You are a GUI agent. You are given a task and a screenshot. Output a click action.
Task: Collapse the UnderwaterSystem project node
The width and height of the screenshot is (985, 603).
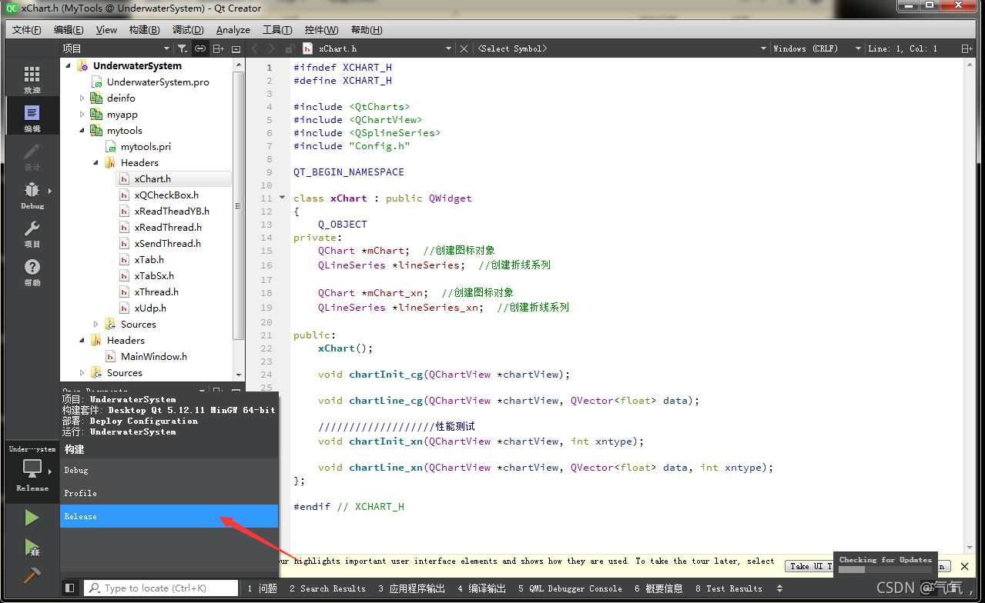[x=68, y=65]
